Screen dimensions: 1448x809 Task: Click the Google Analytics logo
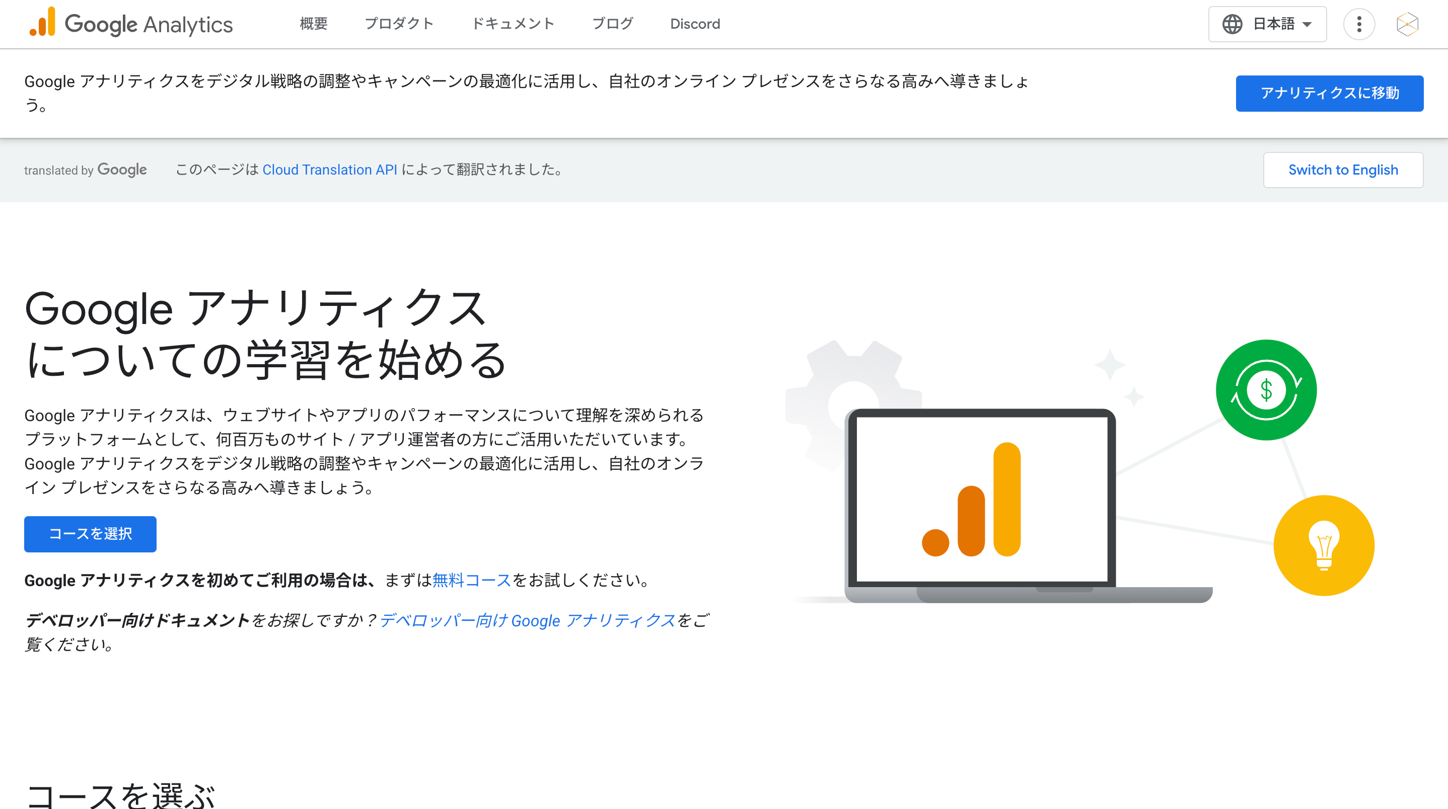tap(131, 24)
